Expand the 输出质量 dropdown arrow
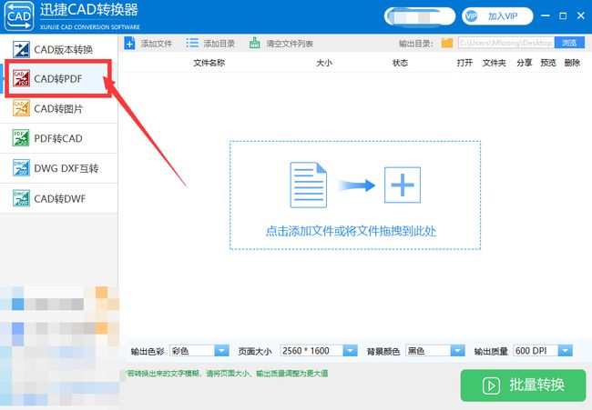This screenshot has width=592, height=410. (x=566, y=351)
